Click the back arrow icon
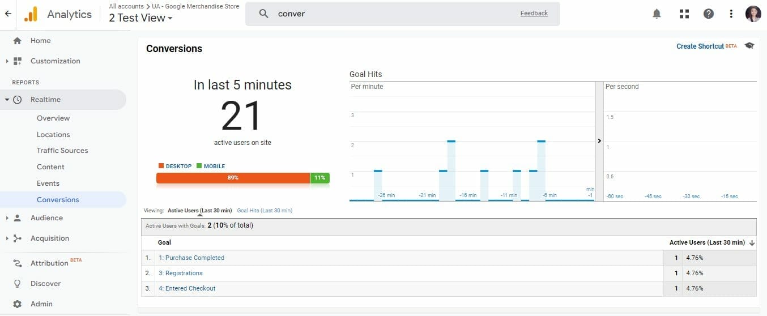 [8, 14]
